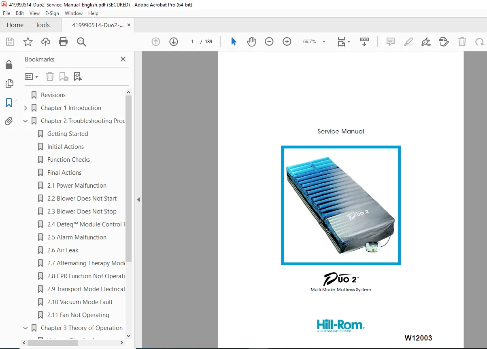487x349 pixels.
Task: Click the toolbar delete trash icon
Action: point(462,42)
